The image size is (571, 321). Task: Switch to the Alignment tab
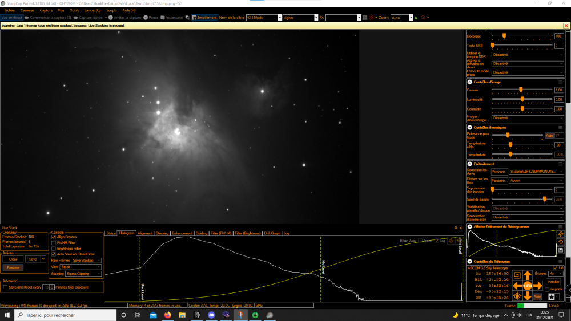[145, 233]
